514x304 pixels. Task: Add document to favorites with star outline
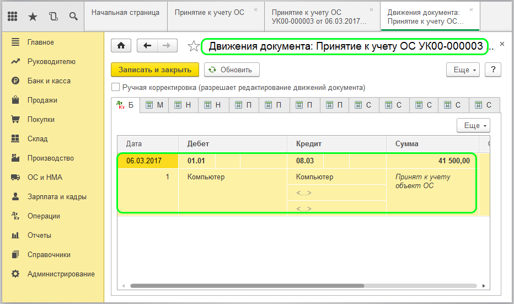click(194, 46)
